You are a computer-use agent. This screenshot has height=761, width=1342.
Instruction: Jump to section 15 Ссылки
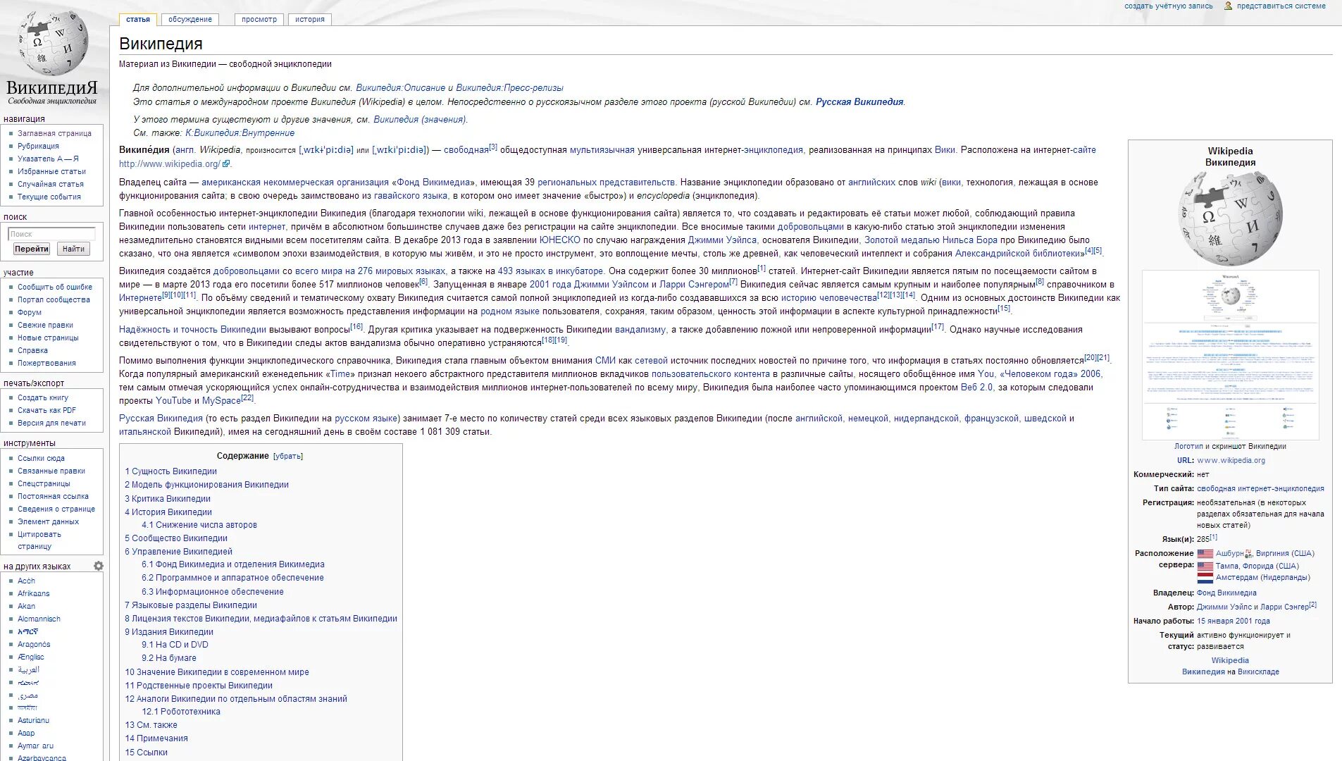tap(147, 753)
